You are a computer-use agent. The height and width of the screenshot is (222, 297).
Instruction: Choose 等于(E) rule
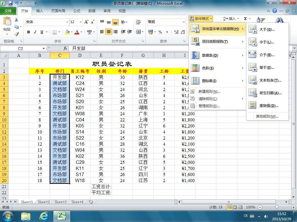(x=267, y=68)
